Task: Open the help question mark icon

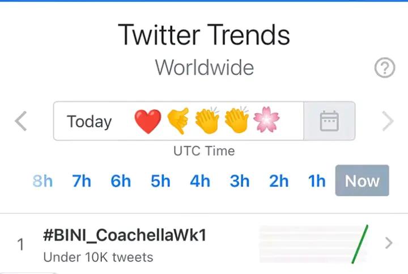Action: [x=385, y=67]
